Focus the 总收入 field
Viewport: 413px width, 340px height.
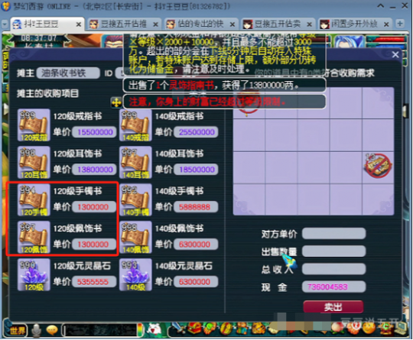(333, 269)
